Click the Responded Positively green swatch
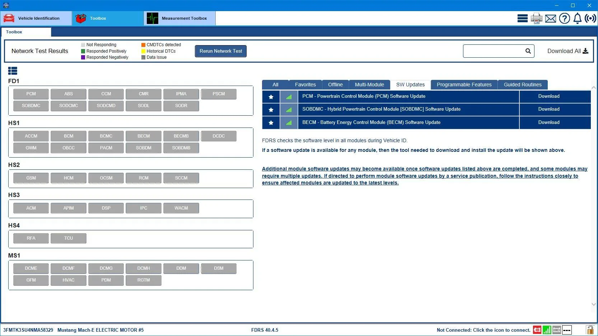The image size is (598, 336). (x=83, y=51)
